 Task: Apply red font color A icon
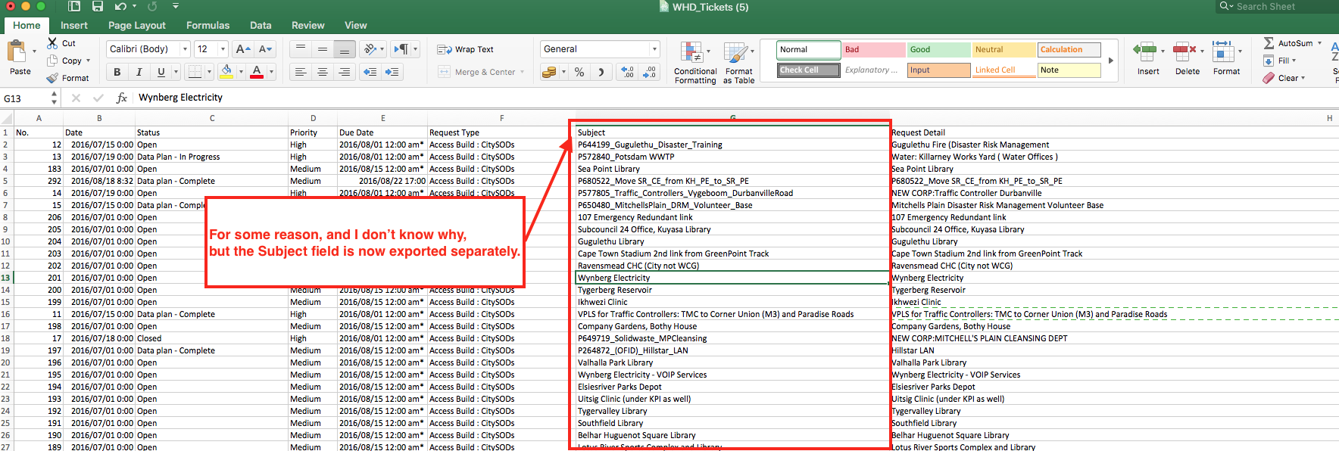(x=257, y=71)
